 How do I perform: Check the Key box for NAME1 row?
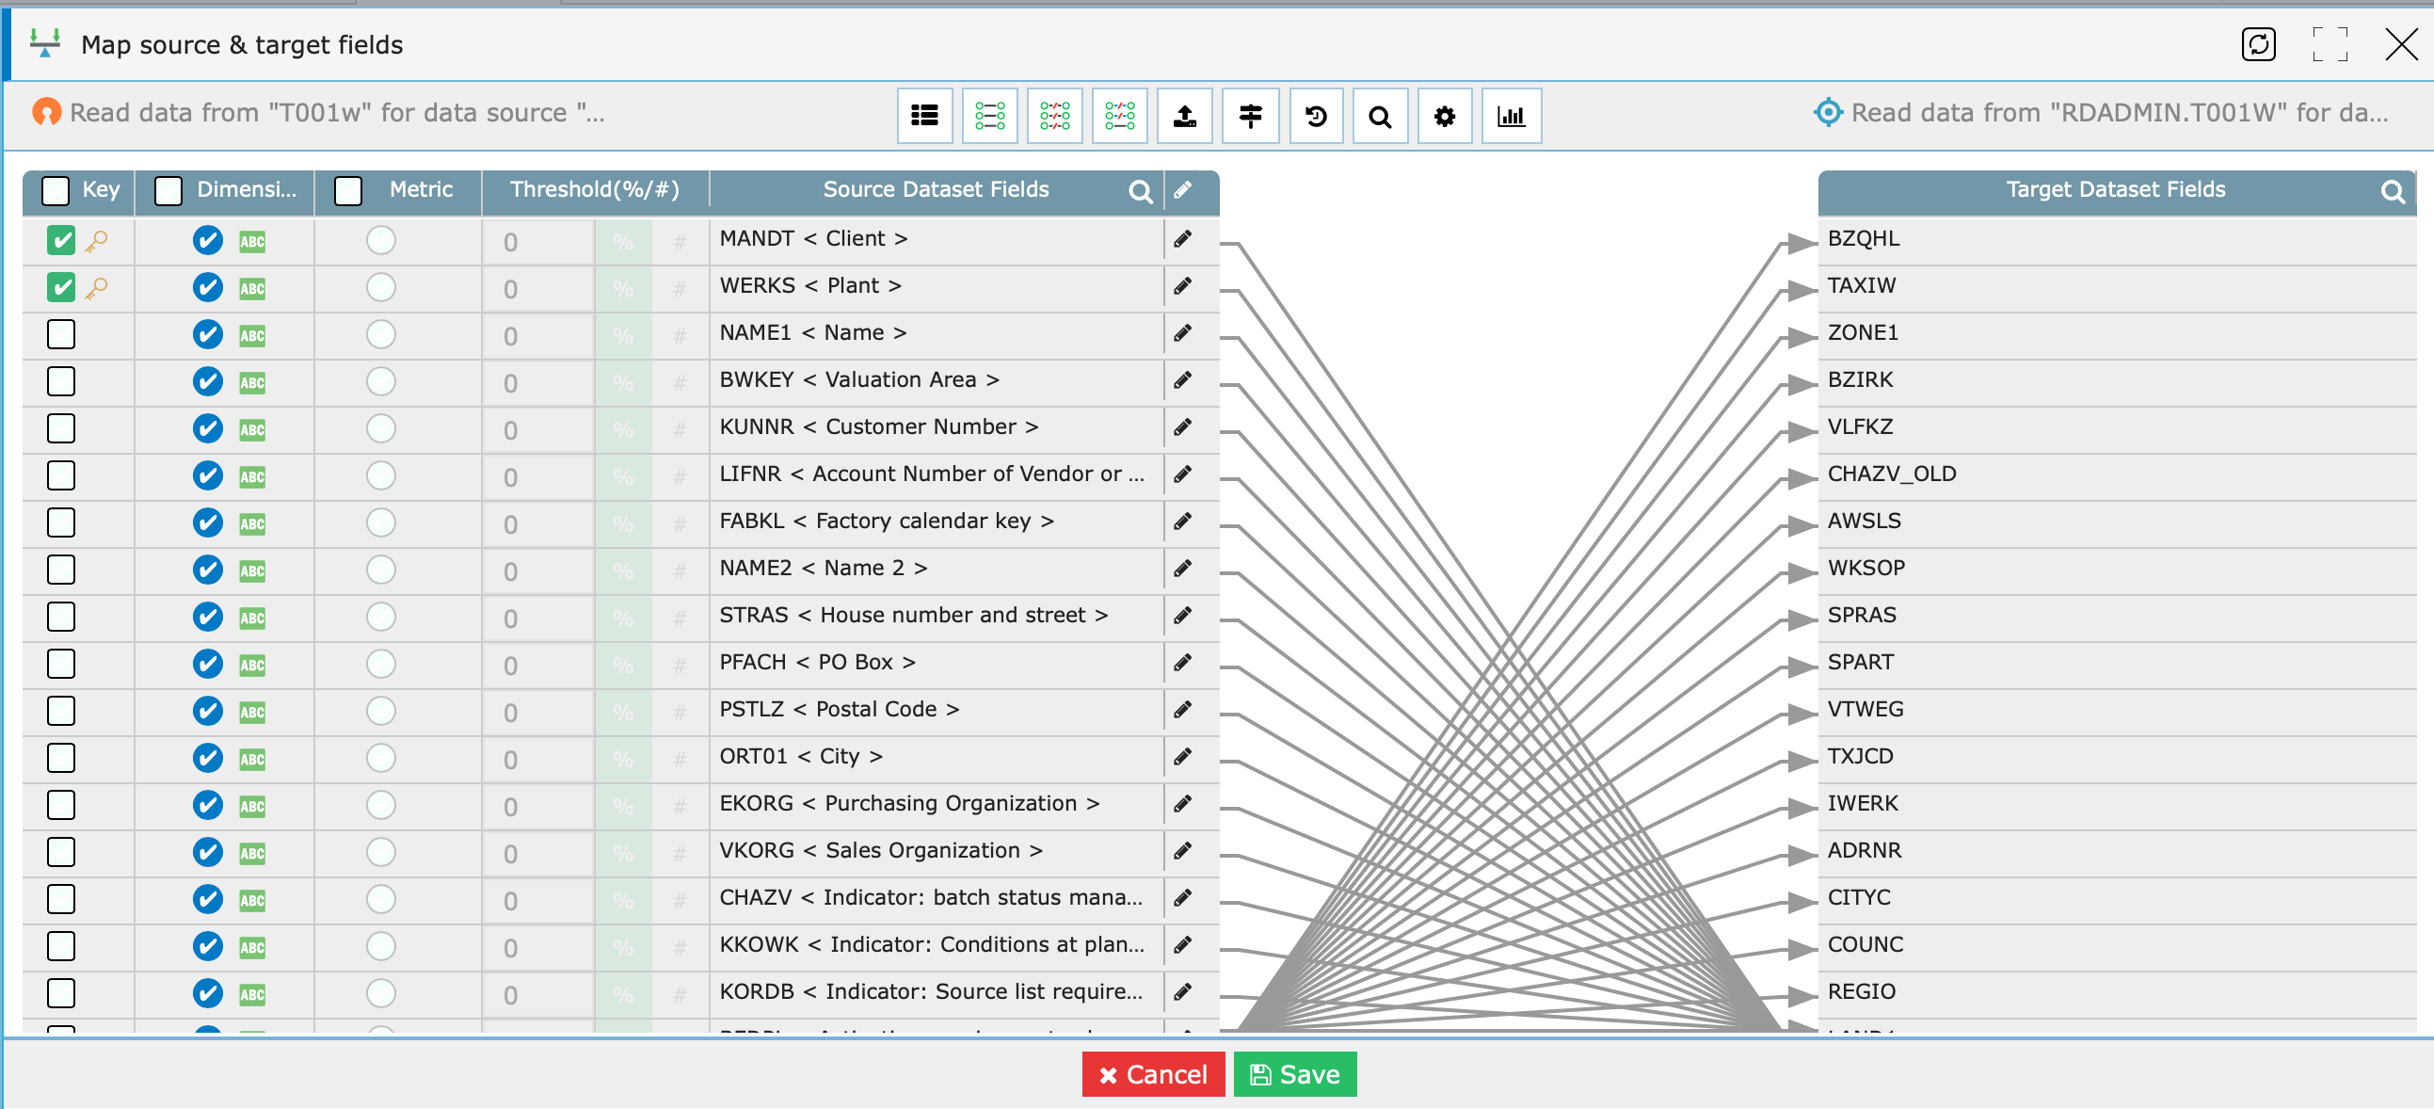pyautogui.click(x=61, y=334)
